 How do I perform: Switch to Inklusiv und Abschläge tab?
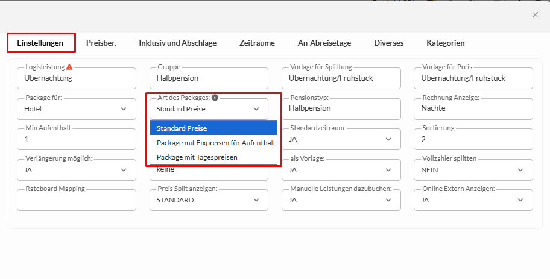pos(177,43)
